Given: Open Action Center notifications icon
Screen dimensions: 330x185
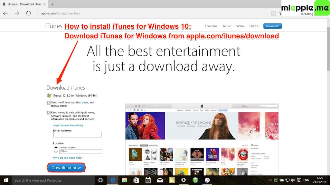Looking at the screenshot, I should pos(299,180).
